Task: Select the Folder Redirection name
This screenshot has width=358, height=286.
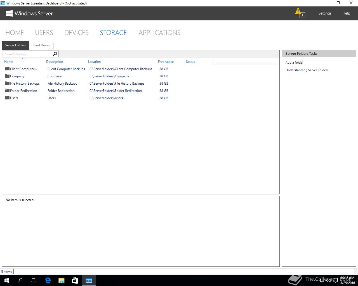Action: click(23, 91)
